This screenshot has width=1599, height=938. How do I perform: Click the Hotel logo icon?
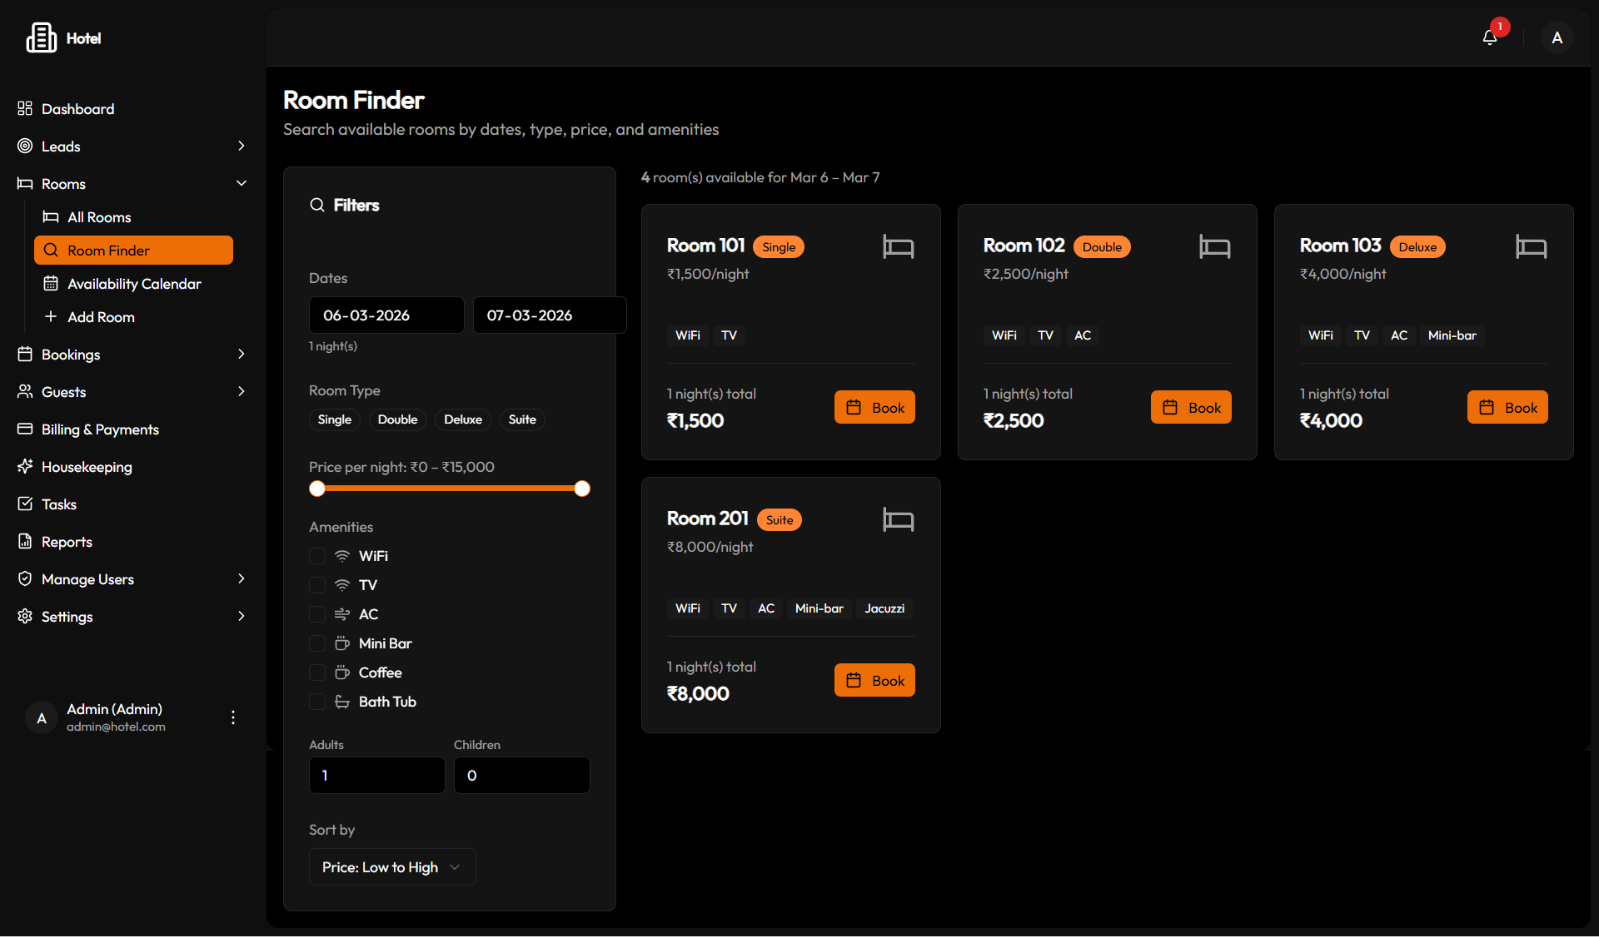(41, 37)
